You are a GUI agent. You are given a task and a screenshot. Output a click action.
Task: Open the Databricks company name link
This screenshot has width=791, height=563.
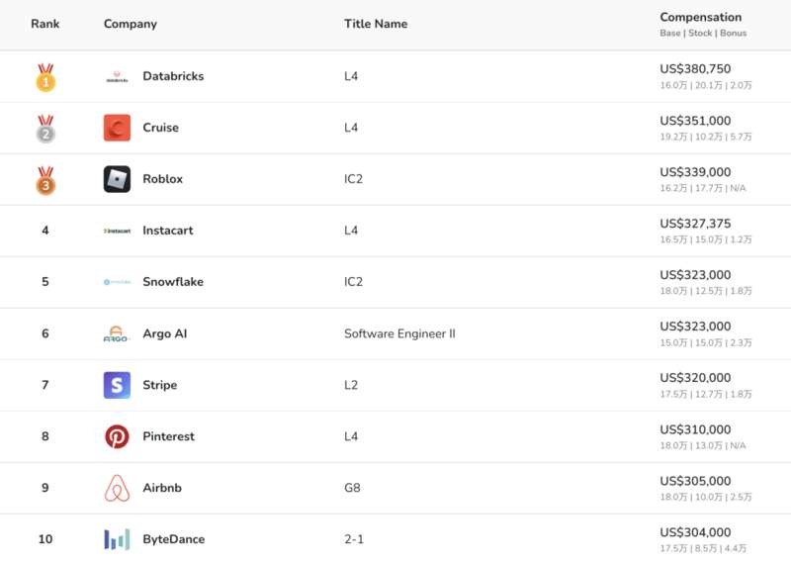173,76
